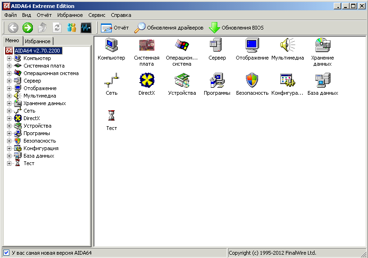The image size is (368, 258).
Task: Select Тест in the tree
Action: click(29, 163)
